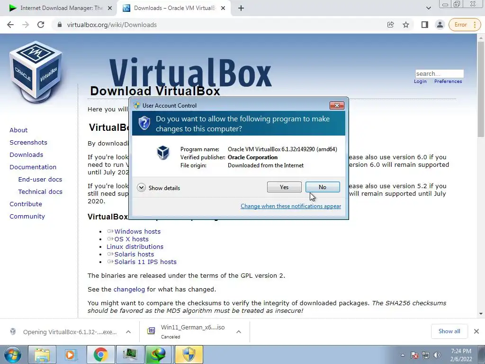Open the Win11_German iso download item menu

coord(239,332)
